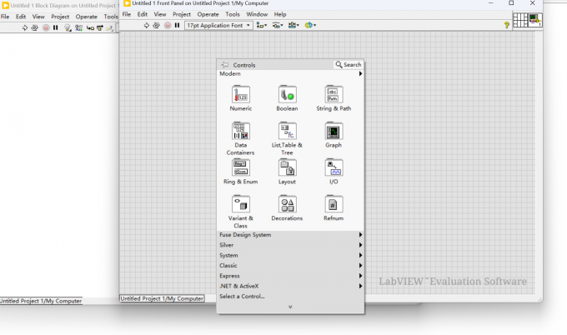Open the Numeric controls palette
This screenshot has height=335, width=567.
(241, 98)
